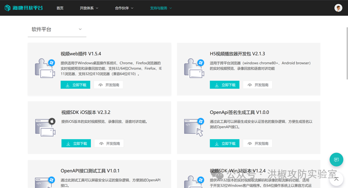
Task: Open developer guide for 视频SDK iOS版本
Action: click(109, 143)
